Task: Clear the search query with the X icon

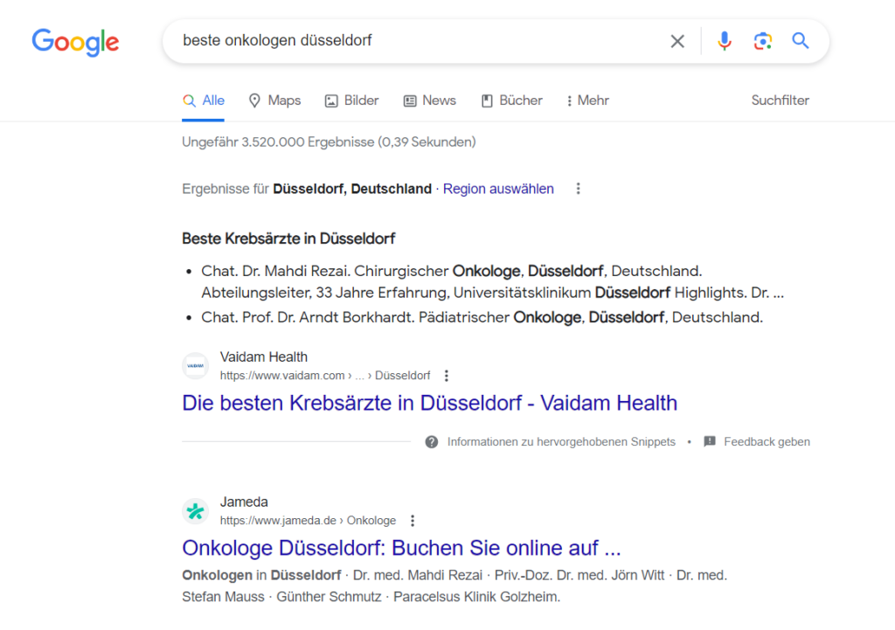Action: pyautogui.click(x=677, y=41)
